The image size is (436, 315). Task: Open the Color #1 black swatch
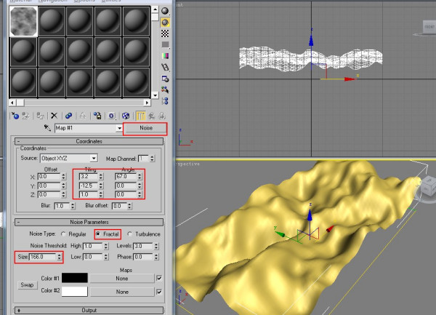(x=75, y=278)
